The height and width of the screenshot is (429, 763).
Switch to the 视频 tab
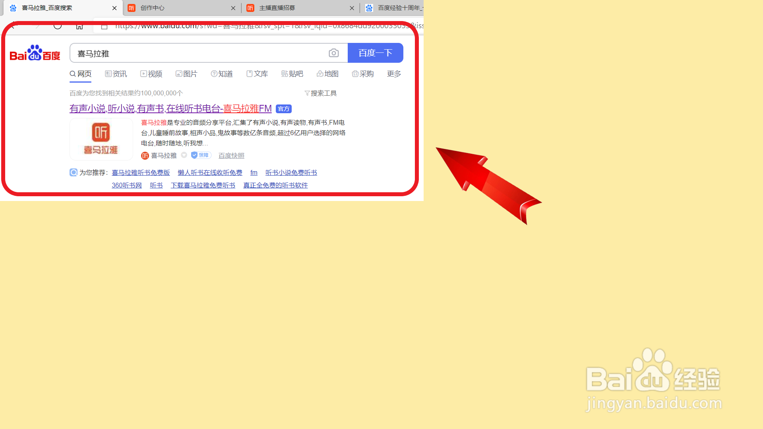tap(151, 74)
